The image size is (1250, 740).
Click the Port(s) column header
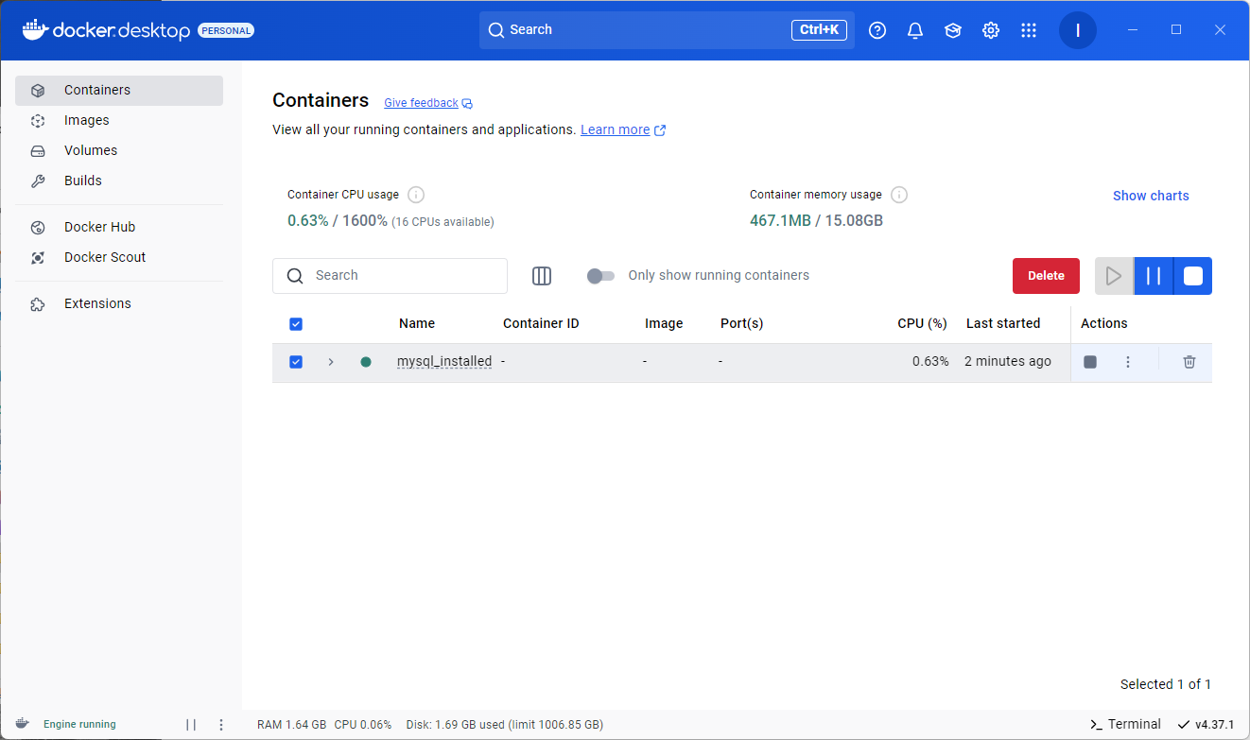click(741, 323)
